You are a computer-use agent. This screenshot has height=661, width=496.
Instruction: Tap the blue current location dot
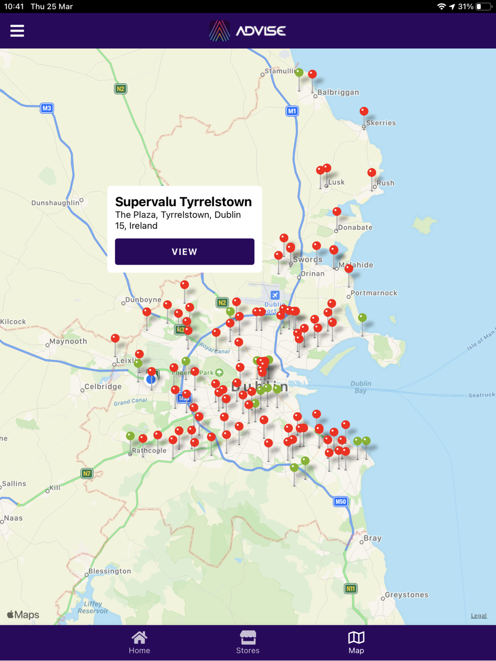tap(151, 380)
